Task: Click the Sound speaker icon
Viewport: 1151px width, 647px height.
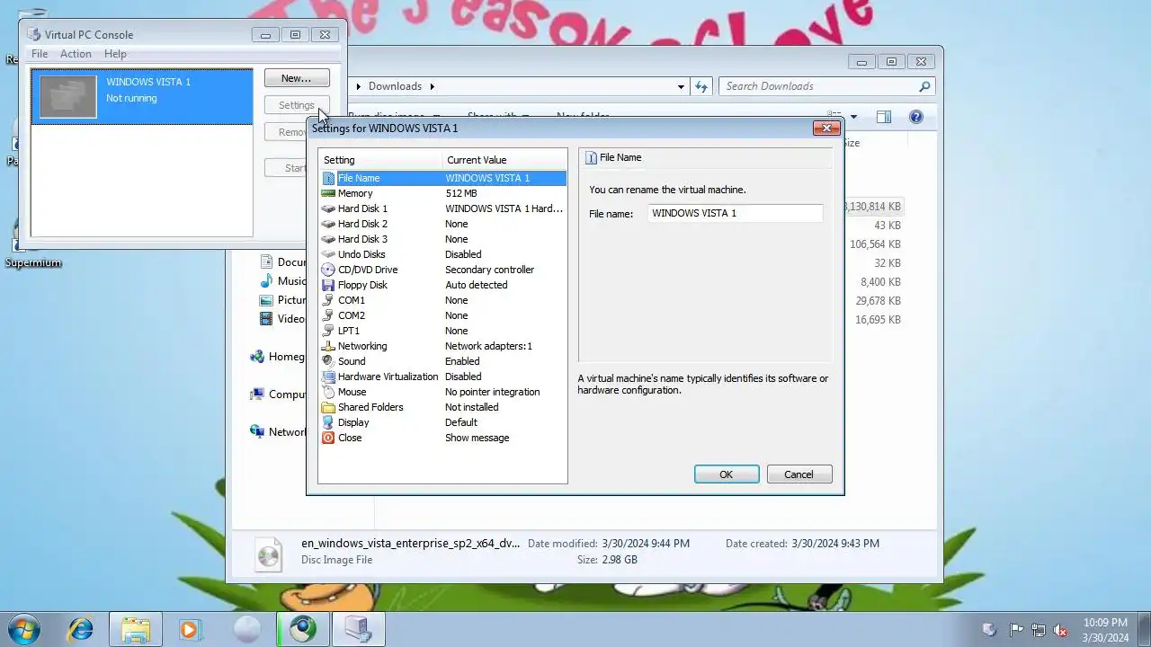Action: [x=328, y=361]
